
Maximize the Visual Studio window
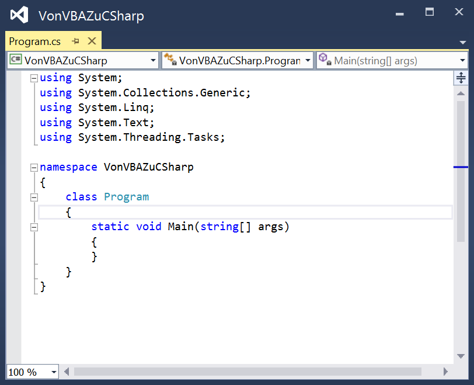(430, 12)
